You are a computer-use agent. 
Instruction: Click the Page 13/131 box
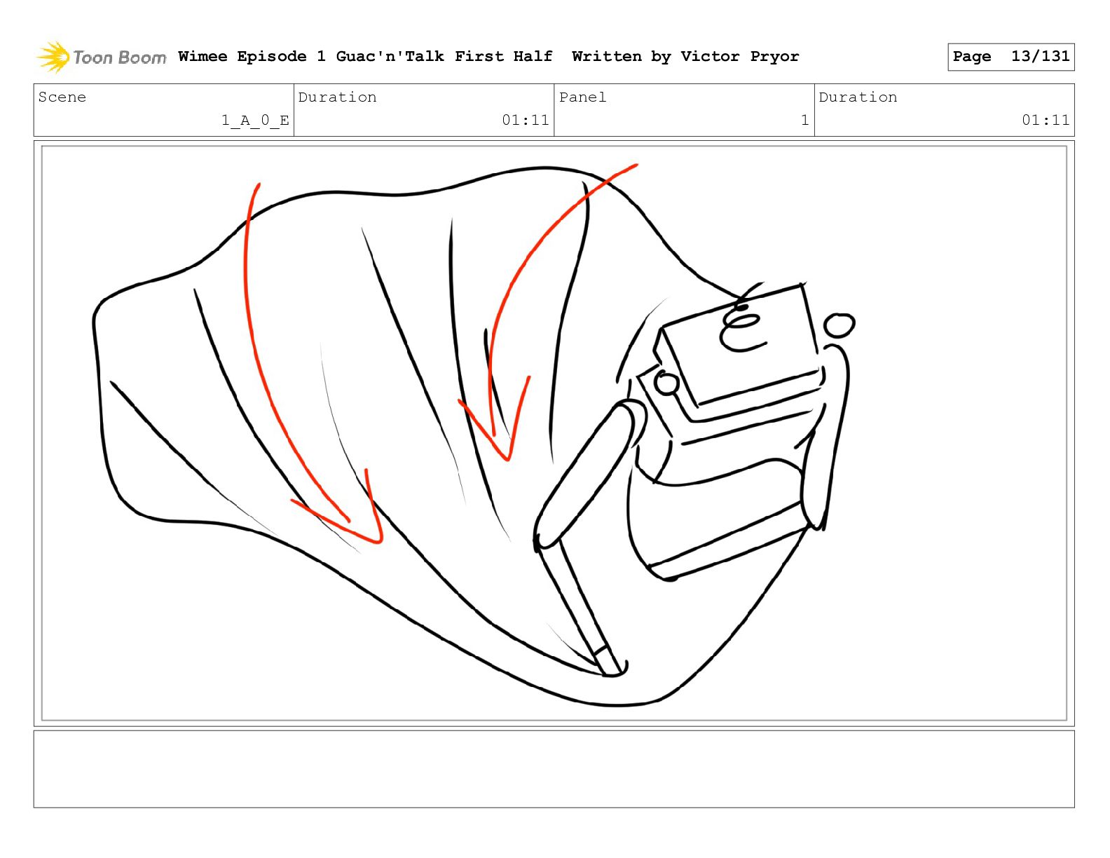pyautogui.click(x=1010, y=57)
